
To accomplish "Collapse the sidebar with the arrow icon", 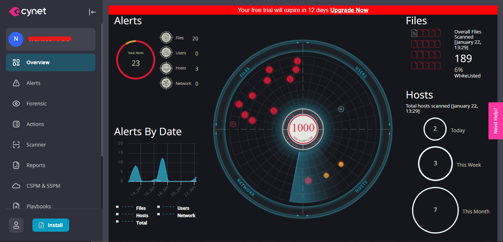I will pos(92,12).
